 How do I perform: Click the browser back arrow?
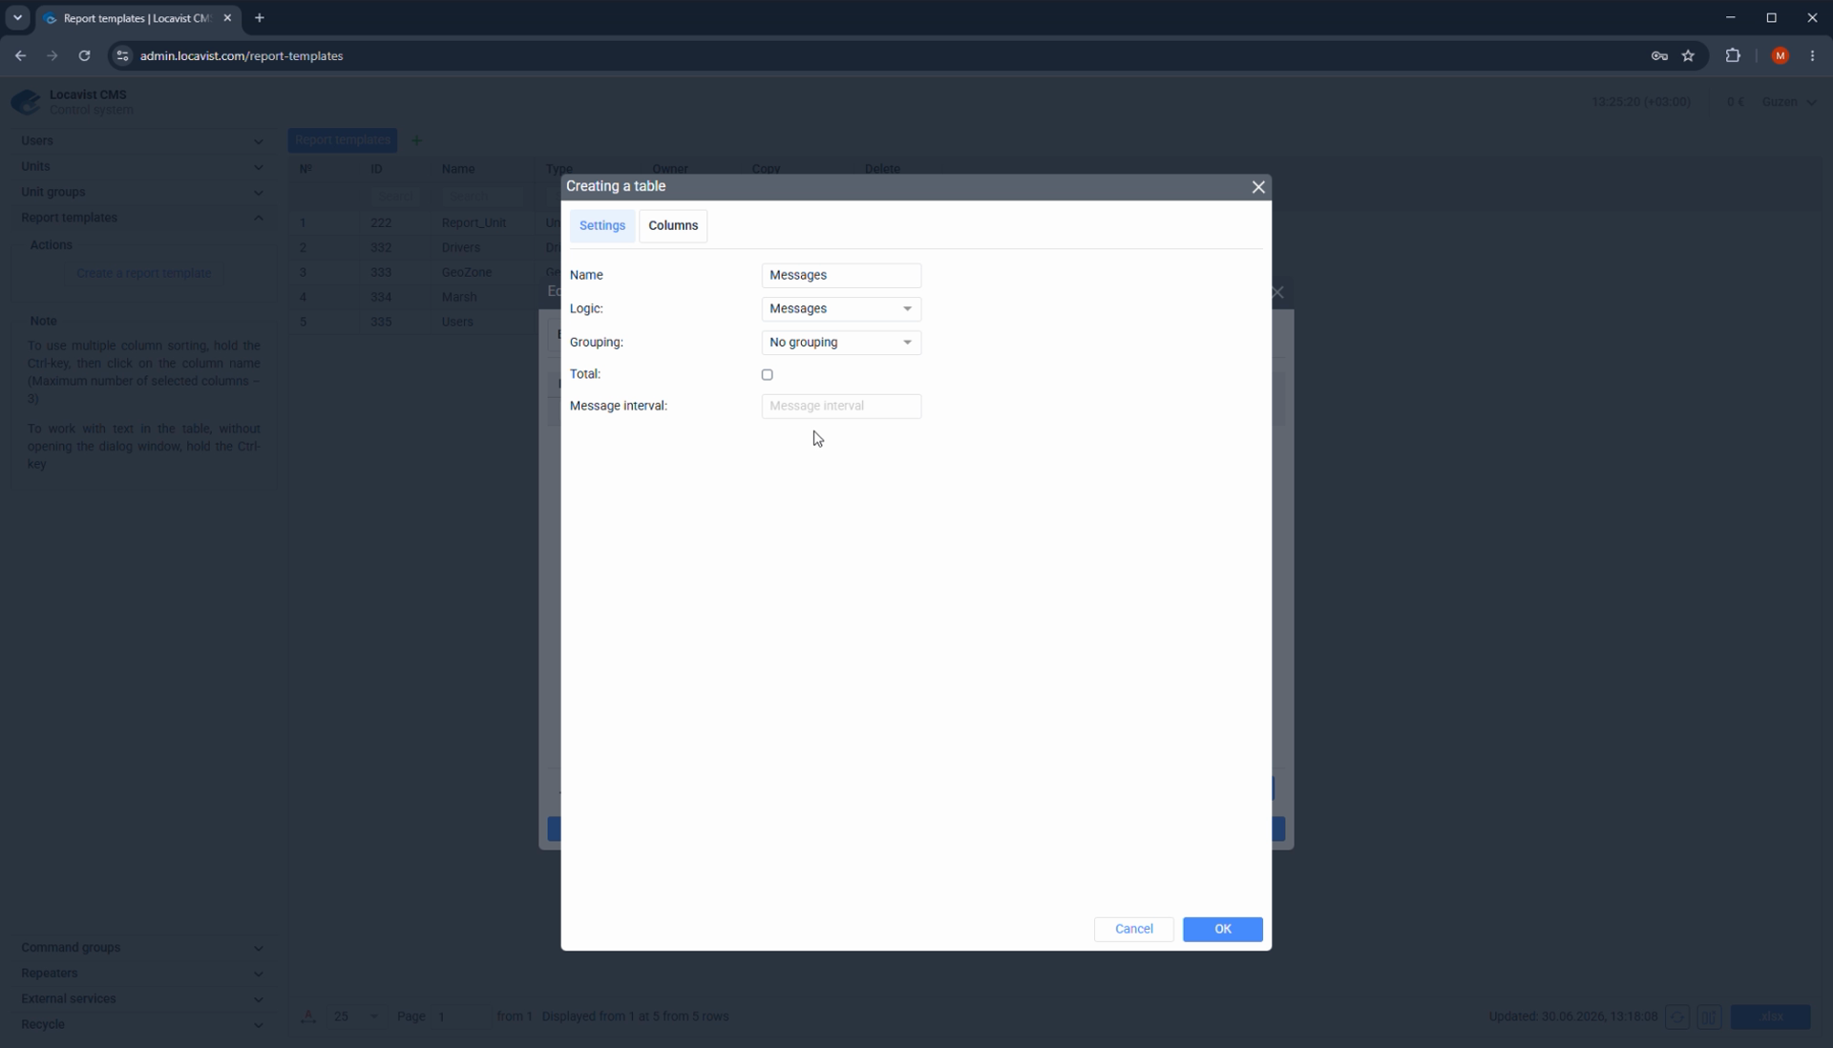pyautogui.click(x=20, y=56)
